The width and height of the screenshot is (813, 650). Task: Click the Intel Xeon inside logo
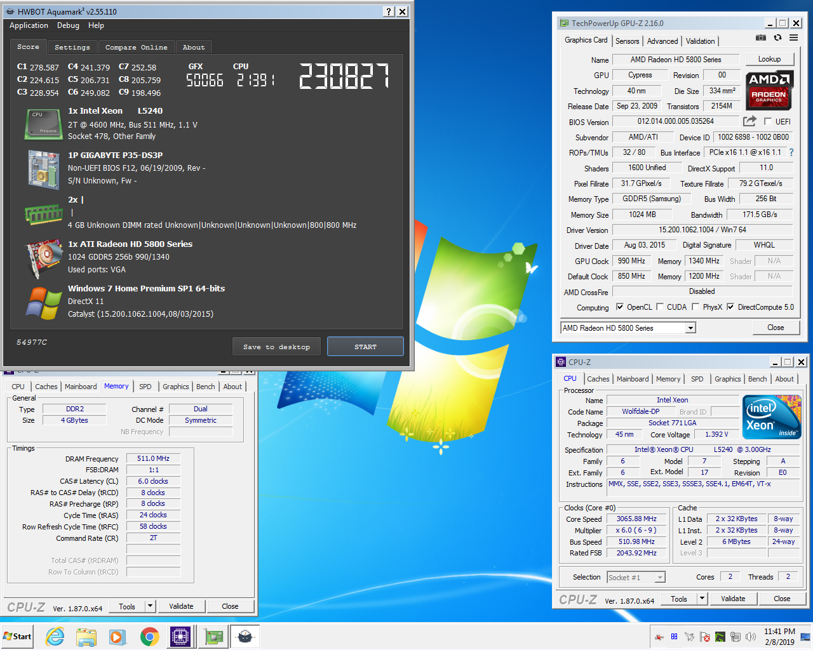[772, 417]
